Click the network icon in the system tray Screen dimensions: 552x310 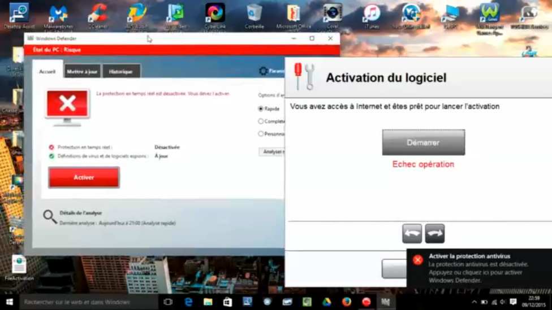tap(494, 302)
